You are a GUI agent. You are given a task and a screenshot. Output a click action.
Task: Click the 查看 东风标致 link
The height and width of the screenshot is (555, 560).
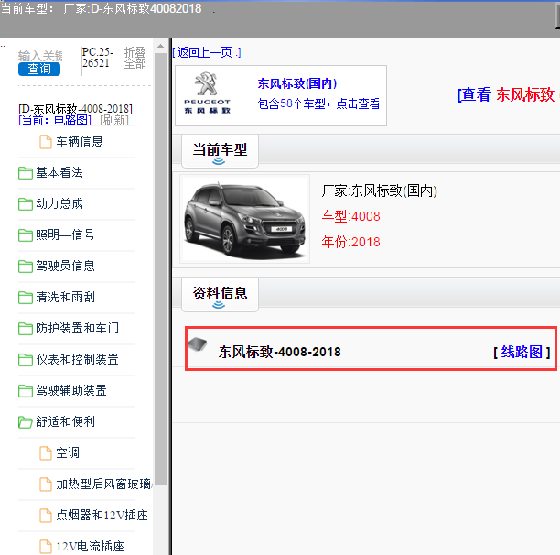pos(508,94)
